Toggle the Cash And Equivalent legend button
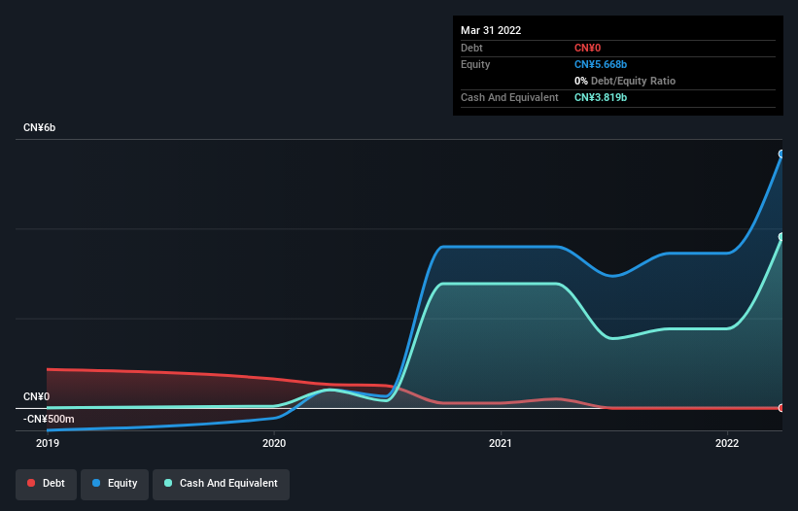This screenshot has height=511, width=798. pos(221,484)
